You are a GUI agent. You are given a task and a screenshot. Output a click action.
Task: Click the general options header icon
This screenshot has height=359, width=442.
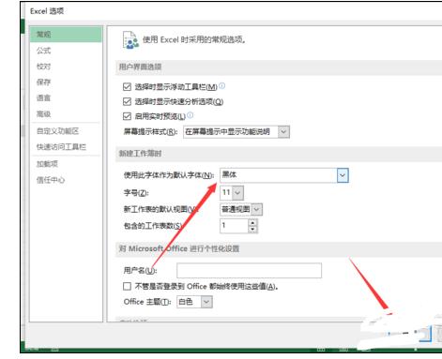point(130,40)
